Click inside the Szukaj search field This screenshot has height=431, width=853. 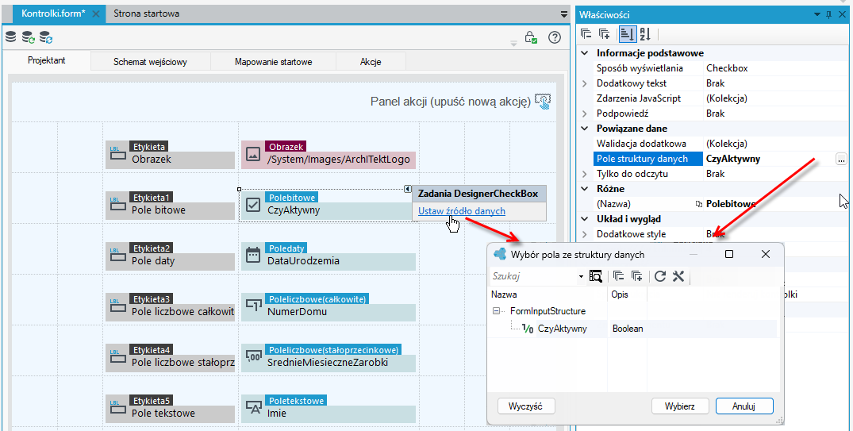pos(532,276)
